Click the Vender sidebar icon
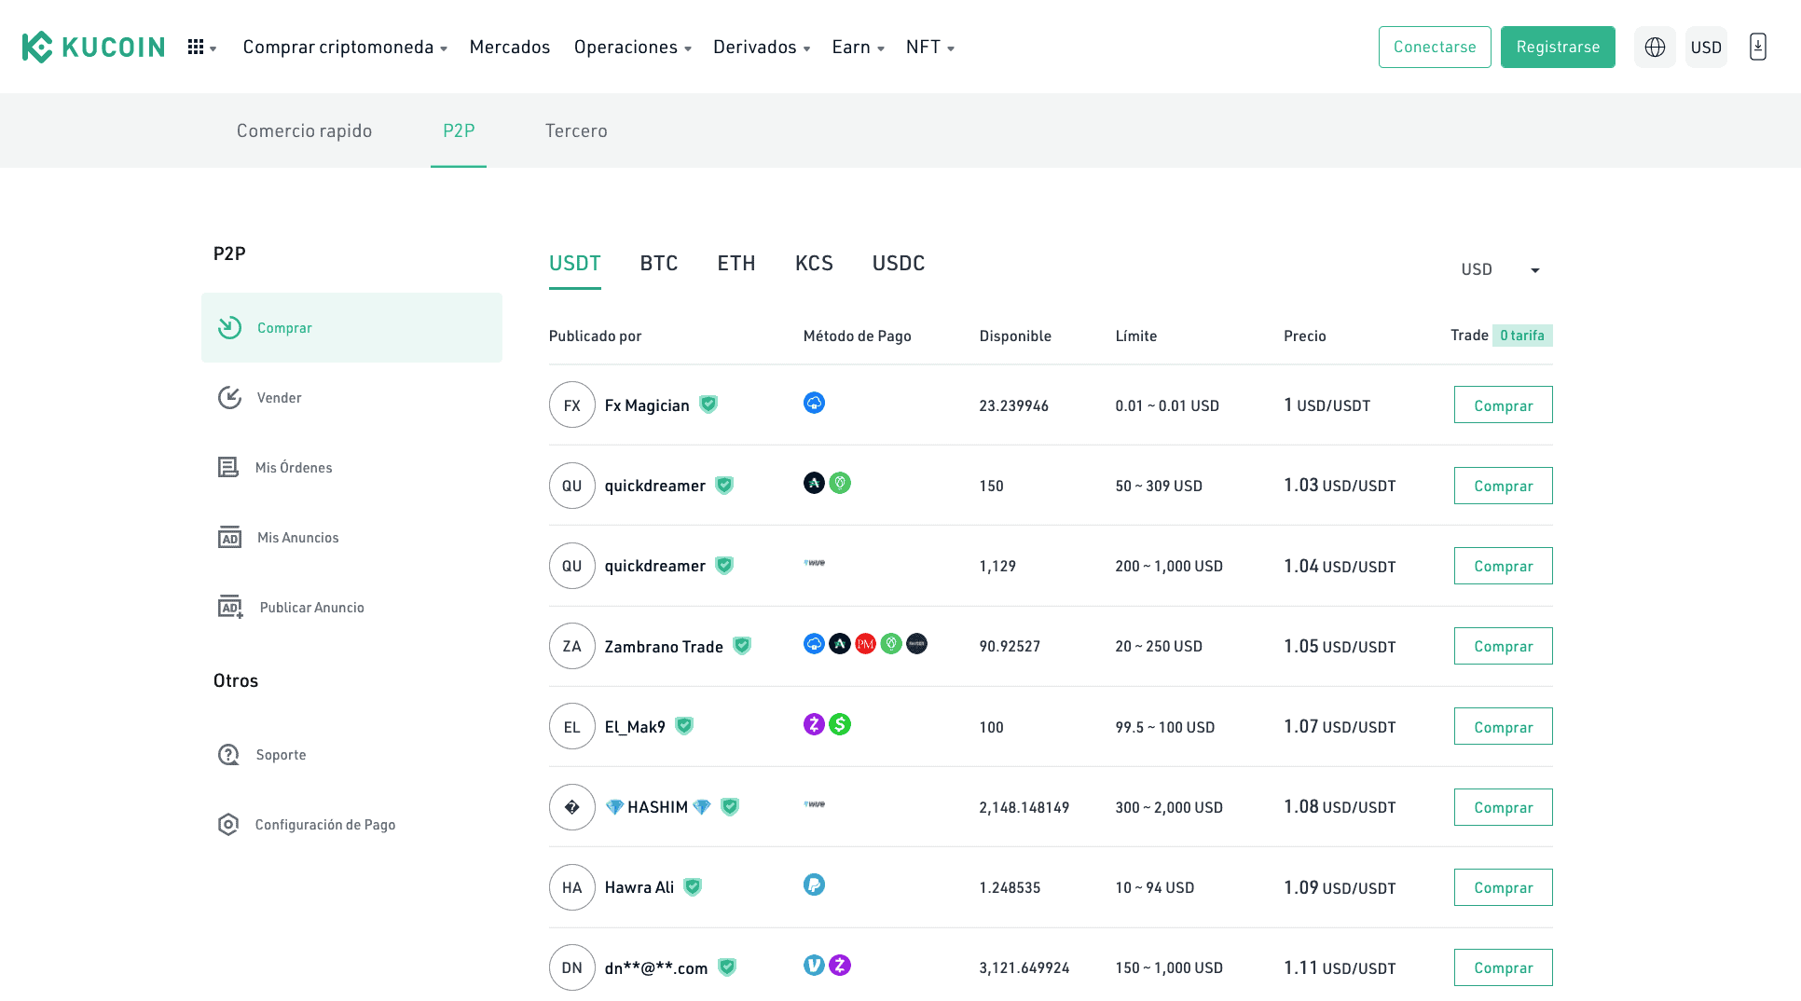Image resolution: width=1801 pixels, height=1001 pixels. (x=229, y=397)
